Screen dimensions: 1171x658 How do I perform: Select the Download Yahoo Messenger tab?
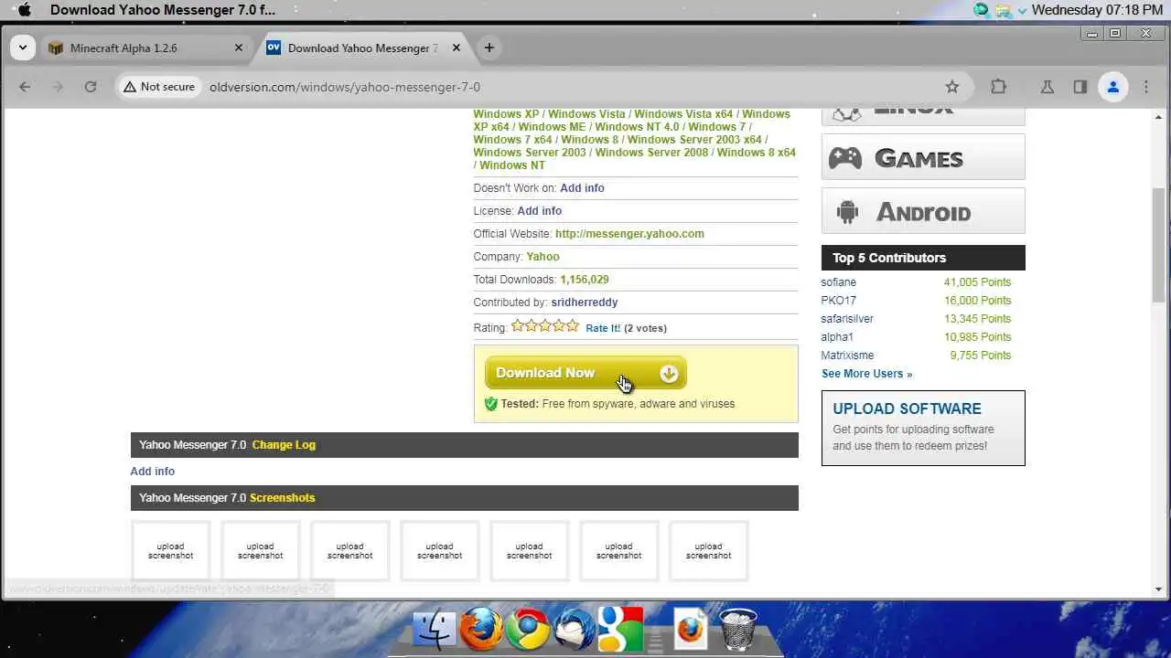[361, 48]
